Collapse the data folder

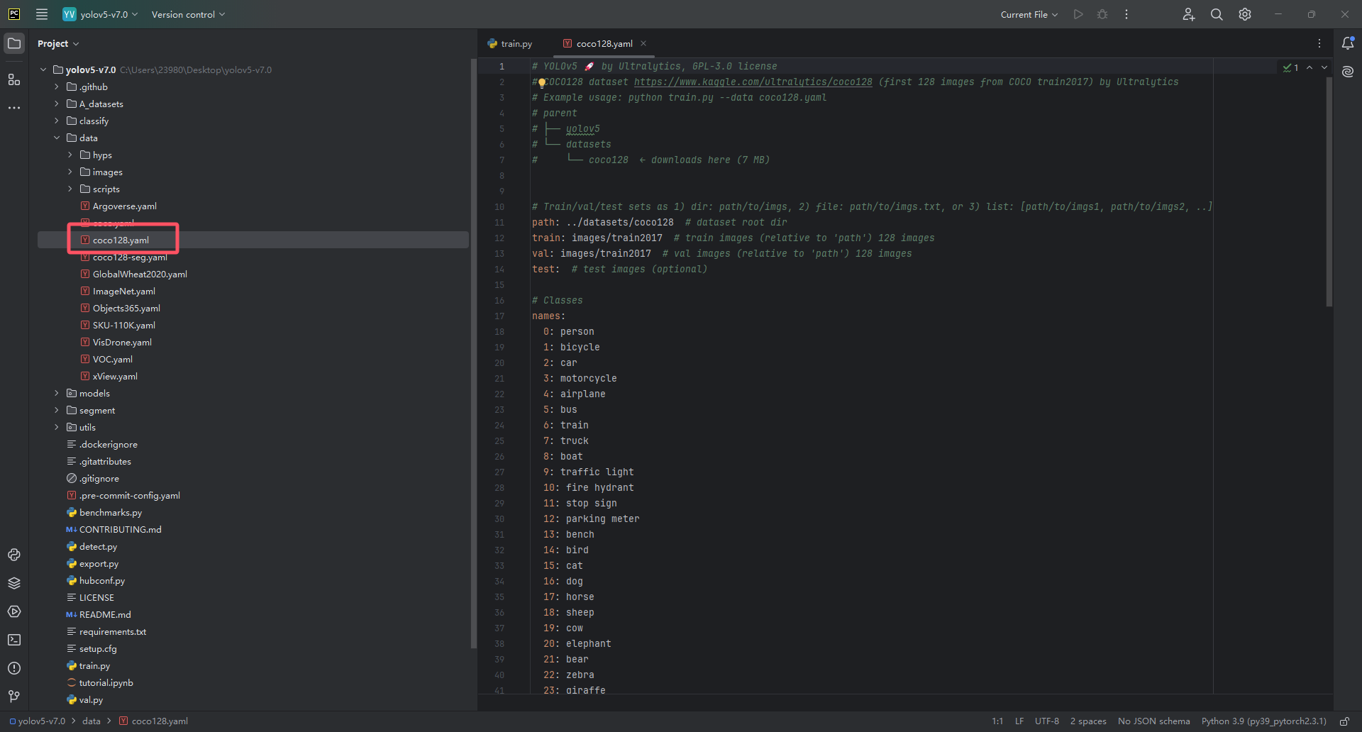(x=57, y=138)
